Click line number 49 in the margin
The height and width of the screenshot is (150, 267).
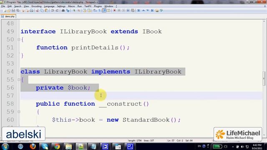[x=10, y=32]
